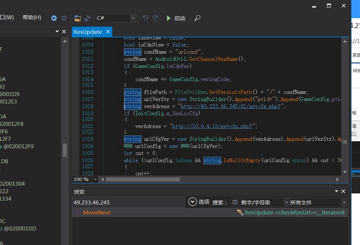Click the code editor horizontal scrollbar
360x245 pixels.
coord(142,180)
